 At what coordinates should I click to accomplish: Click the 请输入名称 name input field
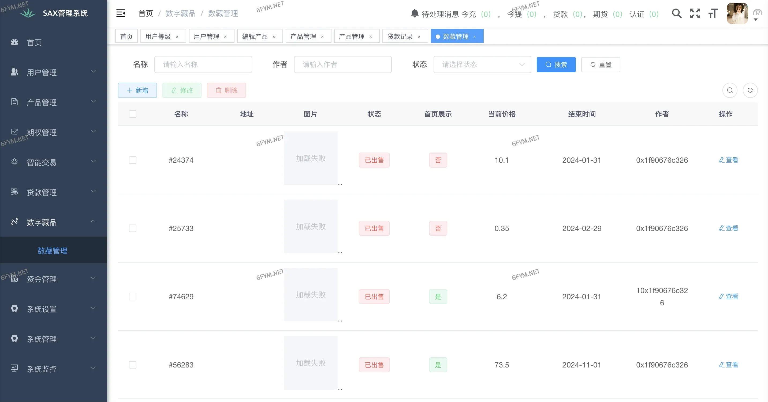pyautogui.click(x=203, y=65)
